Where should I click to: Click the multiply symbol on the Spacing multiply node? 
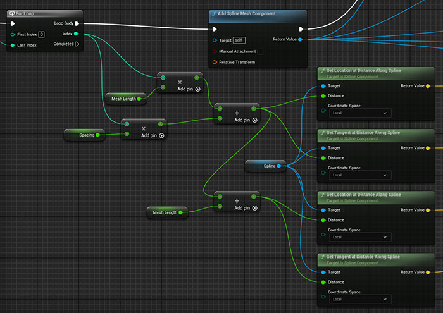click(144, 129)
